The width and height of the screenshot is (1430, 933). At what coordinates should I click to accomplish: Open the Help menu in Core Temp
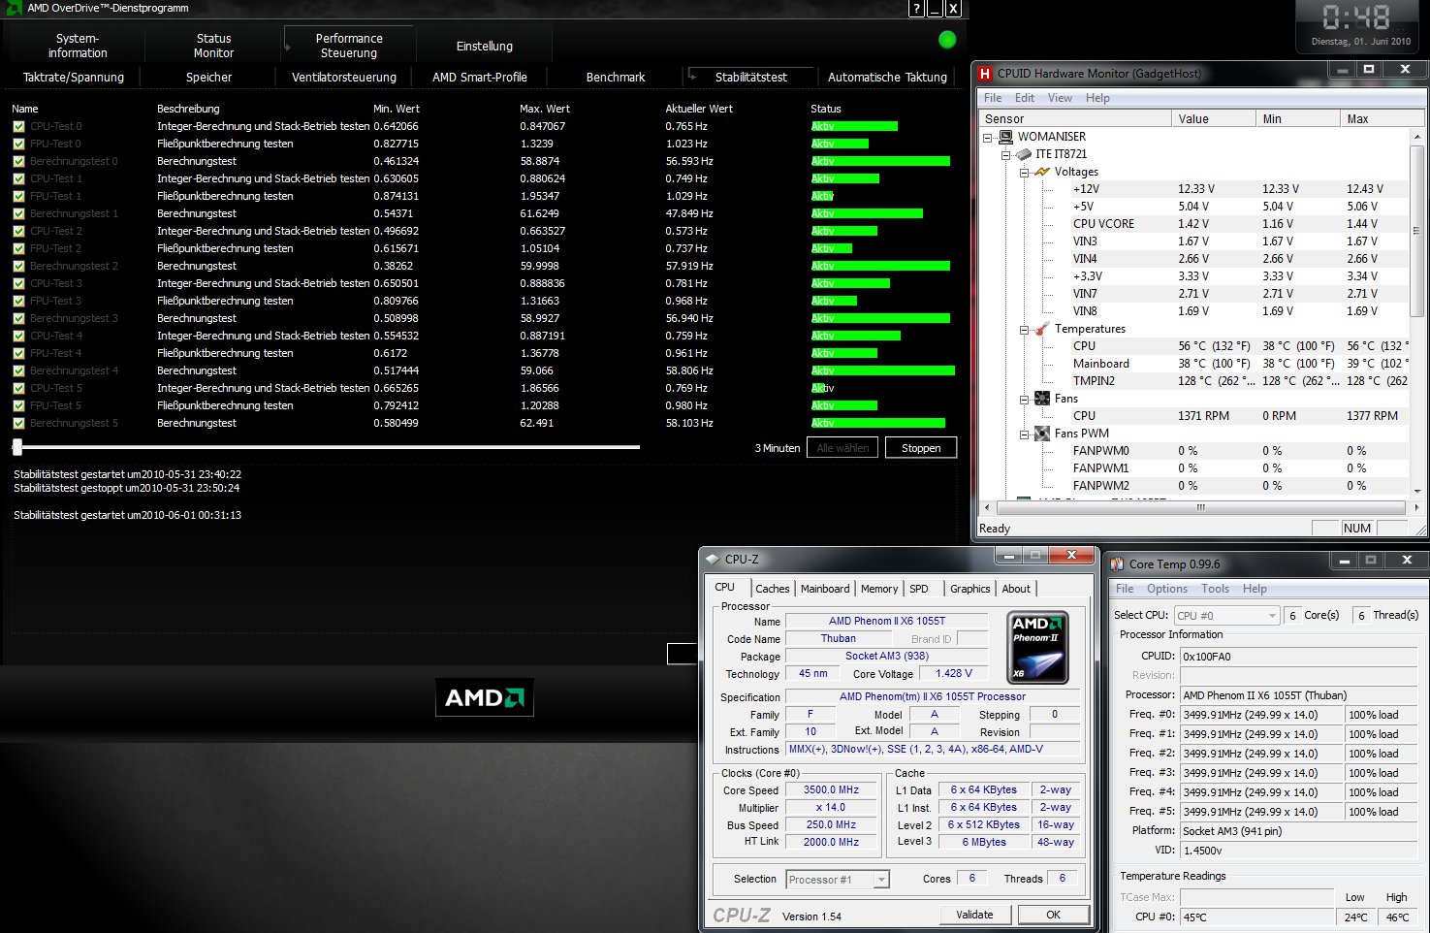1255,589
